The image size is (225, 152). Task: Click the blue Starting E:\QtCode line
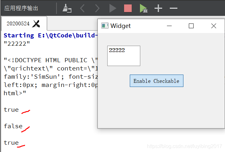[x=50, y=36]
